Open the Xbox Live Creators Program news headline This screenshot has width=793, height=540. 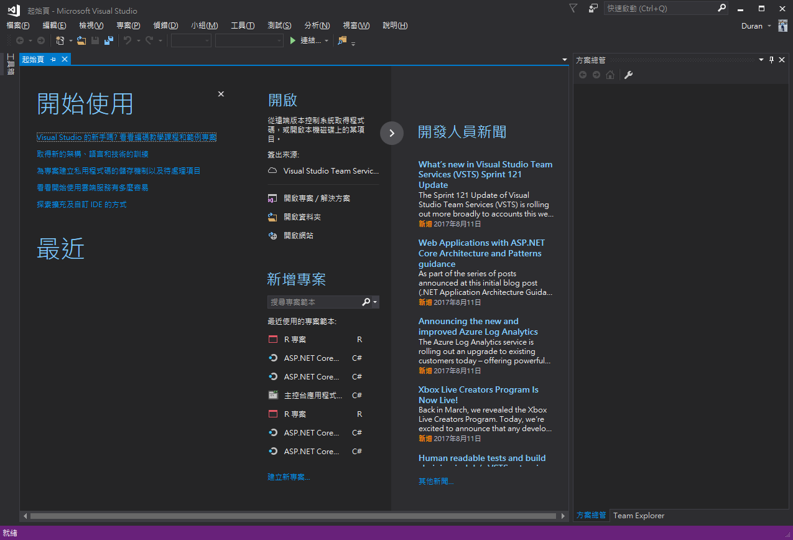click(x=478, y=395)
